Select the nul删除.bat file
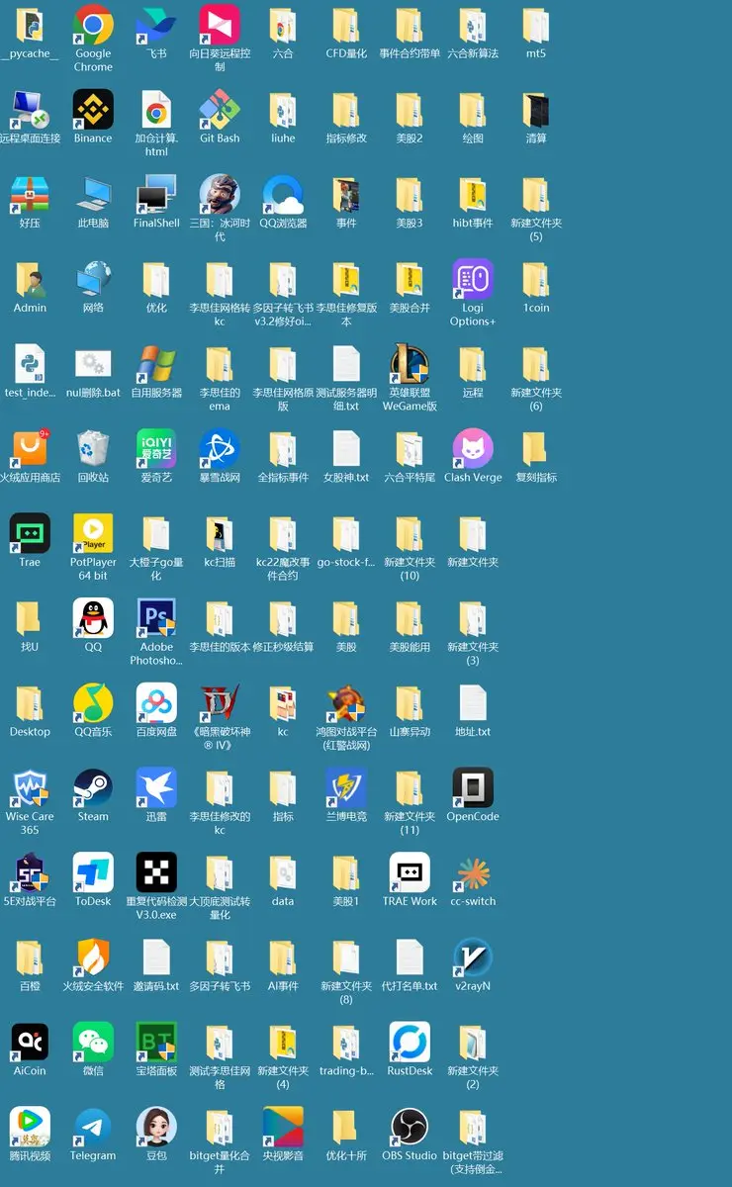The image size is (732, 1187). coord(93,364)
